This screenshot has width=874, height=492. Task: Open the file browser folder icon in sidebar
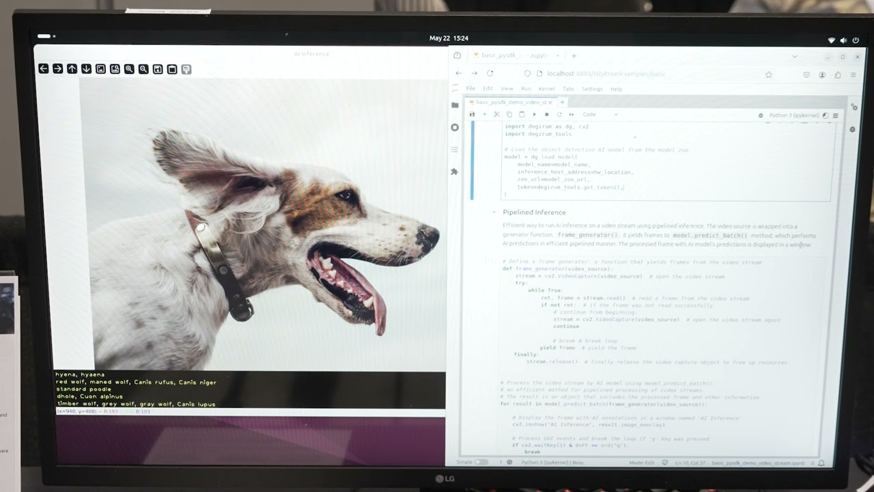455,105
